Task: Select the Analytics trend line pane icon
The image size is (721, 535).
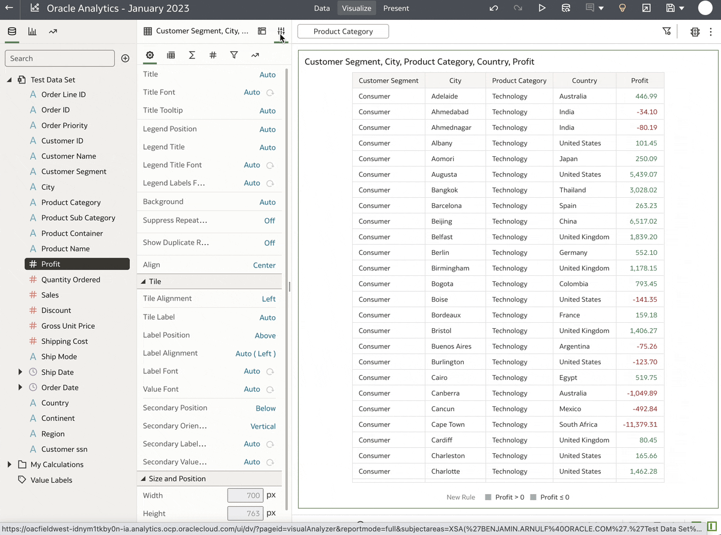Action: tap(53, 31)
